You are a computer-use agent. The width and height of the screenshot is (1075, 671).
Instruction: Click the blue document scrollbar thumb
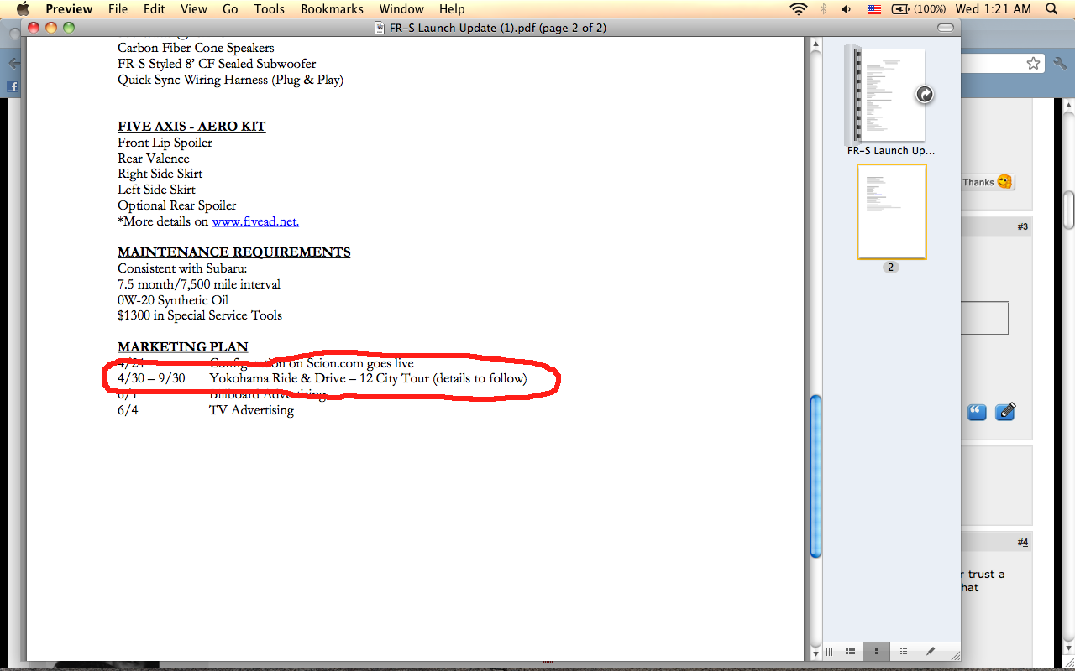click(815, 476)
